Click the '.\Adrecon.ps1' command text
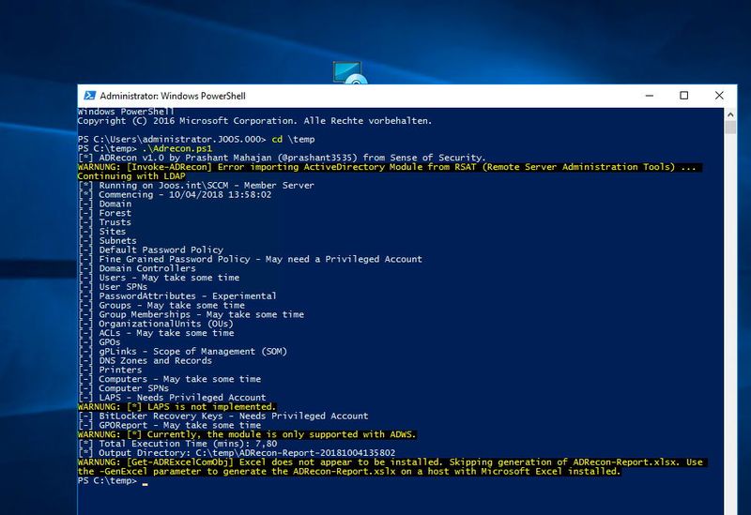 point(176,148)
